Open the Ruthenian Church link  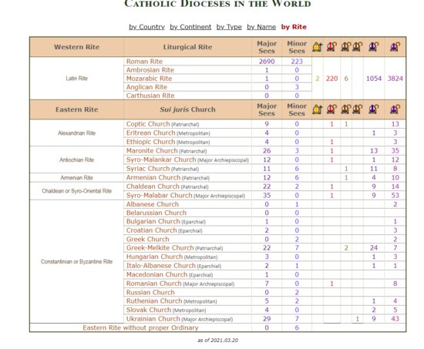pos(154,301)
